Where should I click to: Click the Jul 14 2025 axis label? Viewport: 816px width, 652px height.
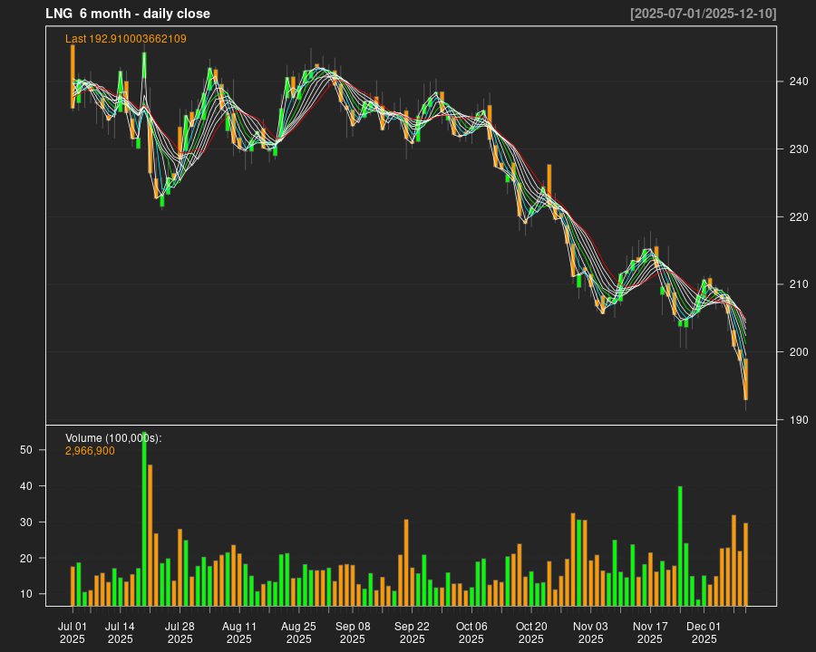121,631
